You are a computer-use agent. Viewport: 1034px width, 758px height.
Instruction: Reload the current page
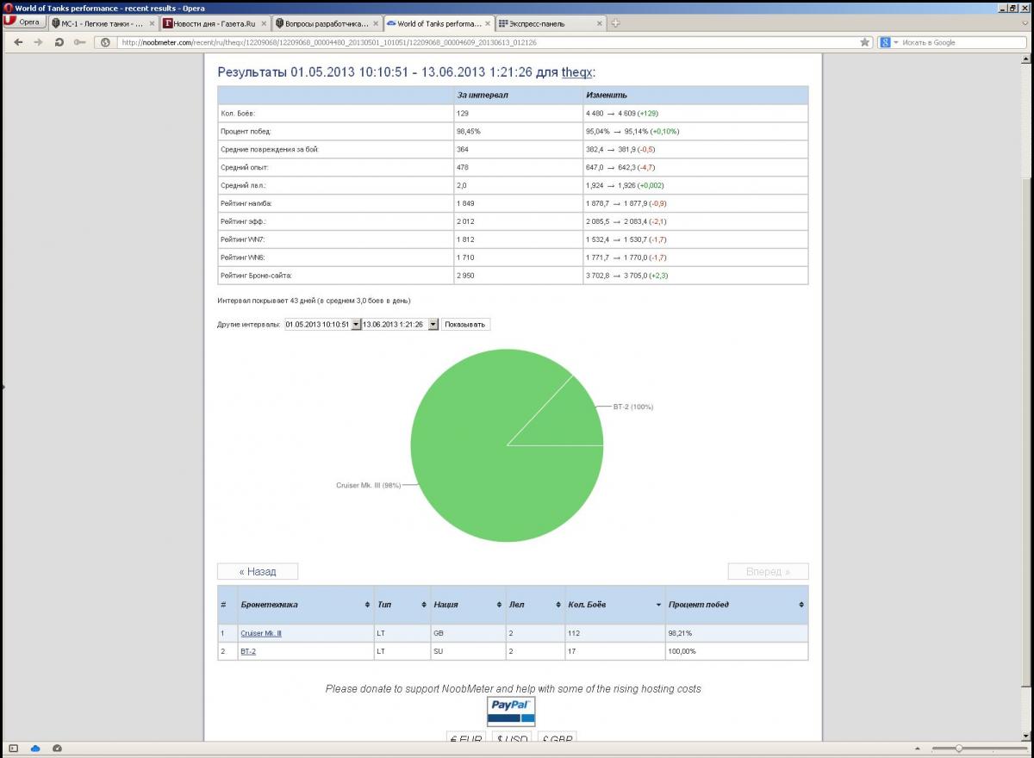59,42
